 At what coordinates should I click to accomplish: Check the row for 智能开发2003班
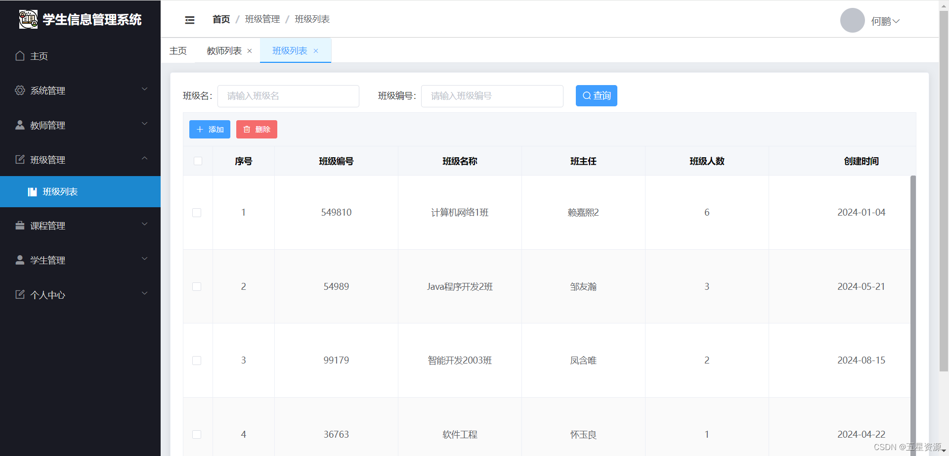point(197,361)
